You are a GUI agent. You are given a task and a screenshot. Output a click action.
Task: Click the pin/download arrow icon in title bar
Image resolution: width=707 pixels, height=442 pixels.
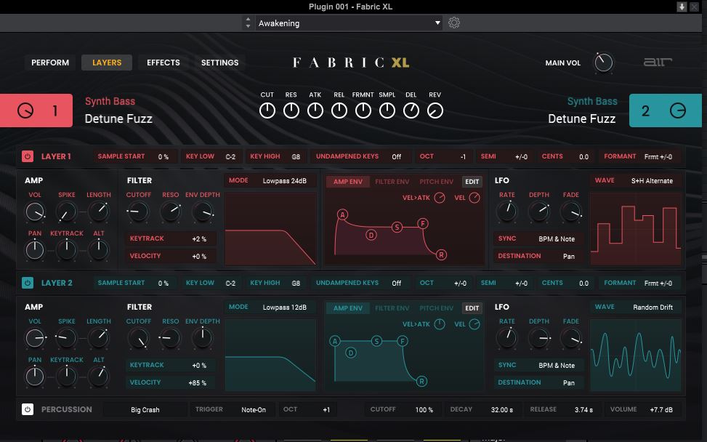coord(682,7)
